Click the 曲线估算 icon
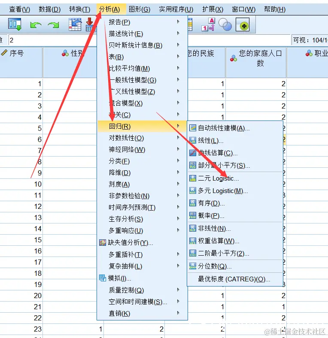328x338 pixels. (x=193, y=153)
